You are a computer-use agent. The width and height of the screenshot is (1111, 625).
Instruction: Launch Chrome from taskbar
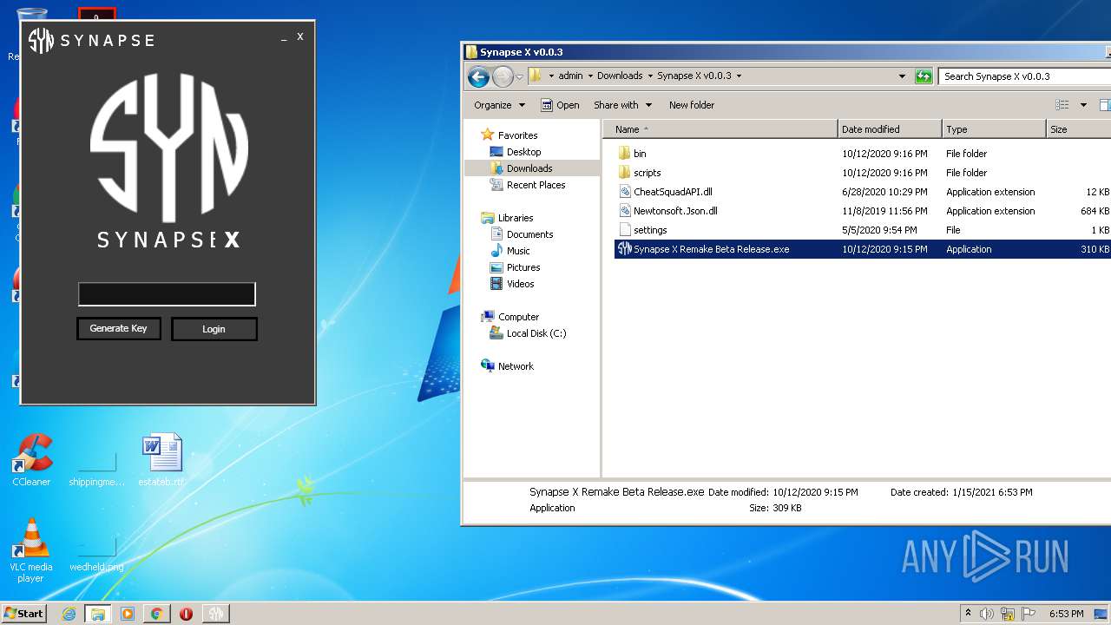point(156,614)
